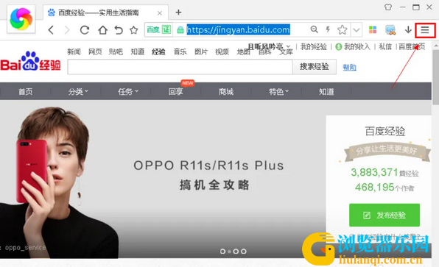Click the 360 browser colorful logo
The width and height of the screenshot is (439, 267).
click(x=21, y=19)
